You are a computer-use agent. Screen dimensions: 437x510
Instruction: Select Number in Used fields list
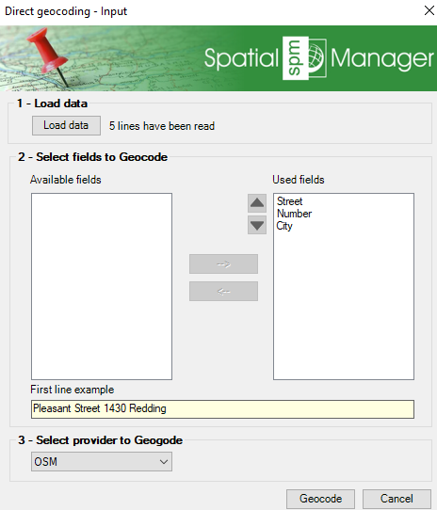pos(294,214)
